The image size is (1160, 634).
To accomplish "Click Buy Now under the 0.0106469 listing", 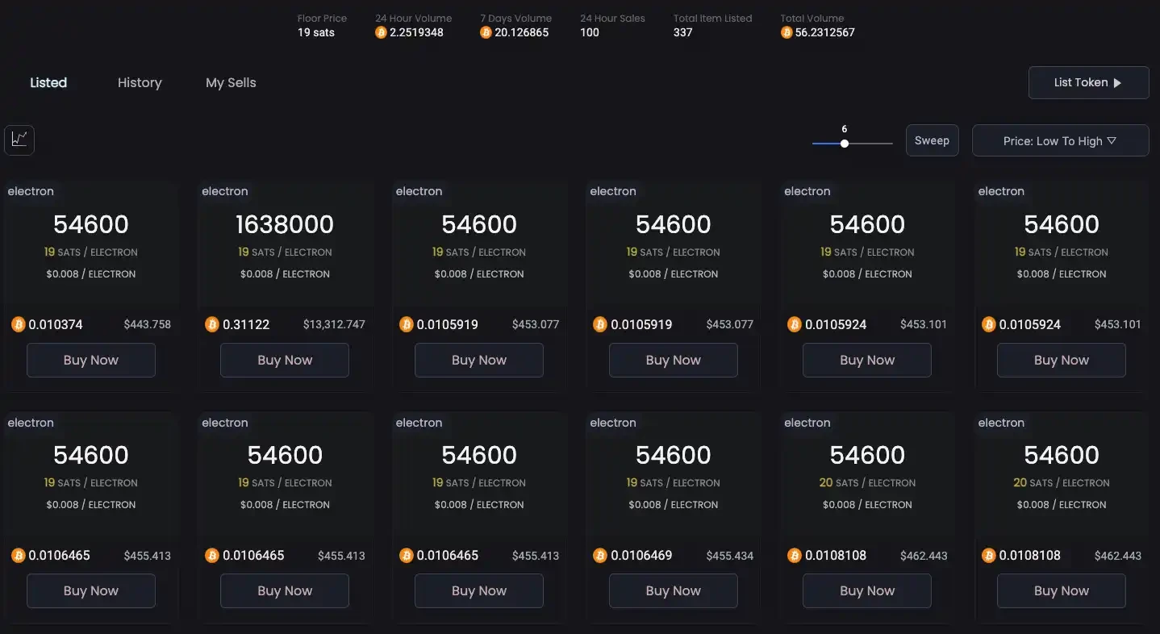I will (x=673, y=590).
